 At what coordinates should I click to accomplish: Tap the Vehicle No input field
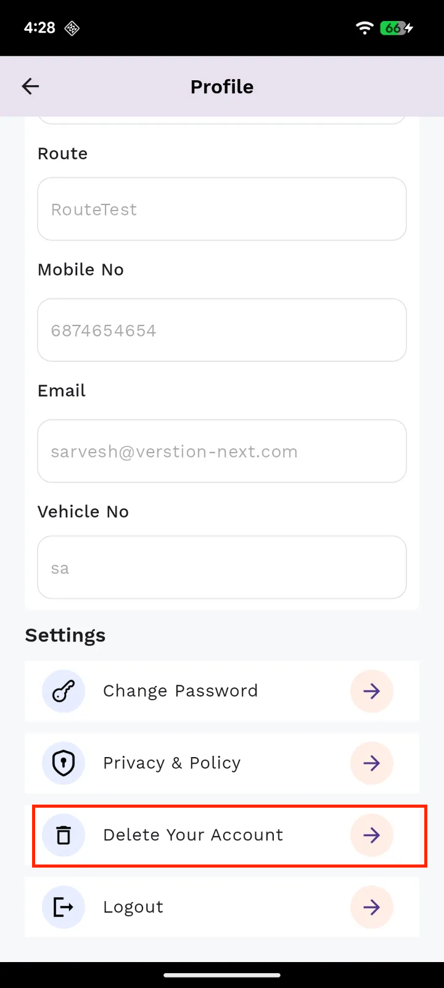[x=222, y=567]
